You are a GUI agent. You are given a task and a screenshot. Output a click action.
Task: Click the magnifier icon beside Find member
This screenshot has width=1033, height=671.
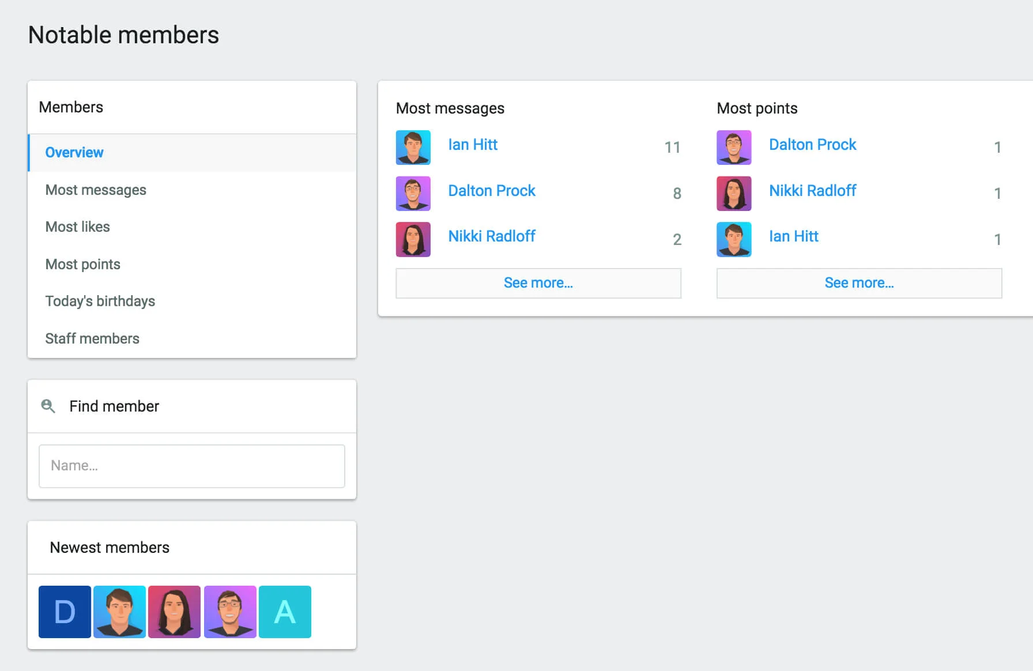(48, 406)
